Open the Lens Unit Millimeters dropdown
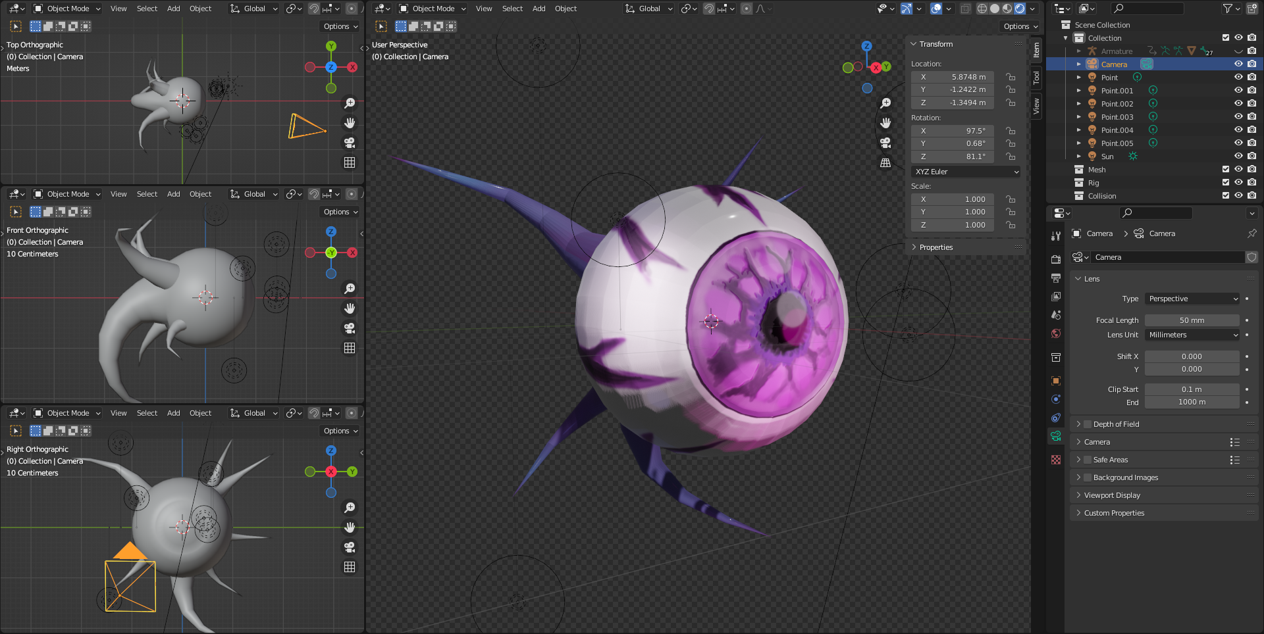 pos(1192,335)
